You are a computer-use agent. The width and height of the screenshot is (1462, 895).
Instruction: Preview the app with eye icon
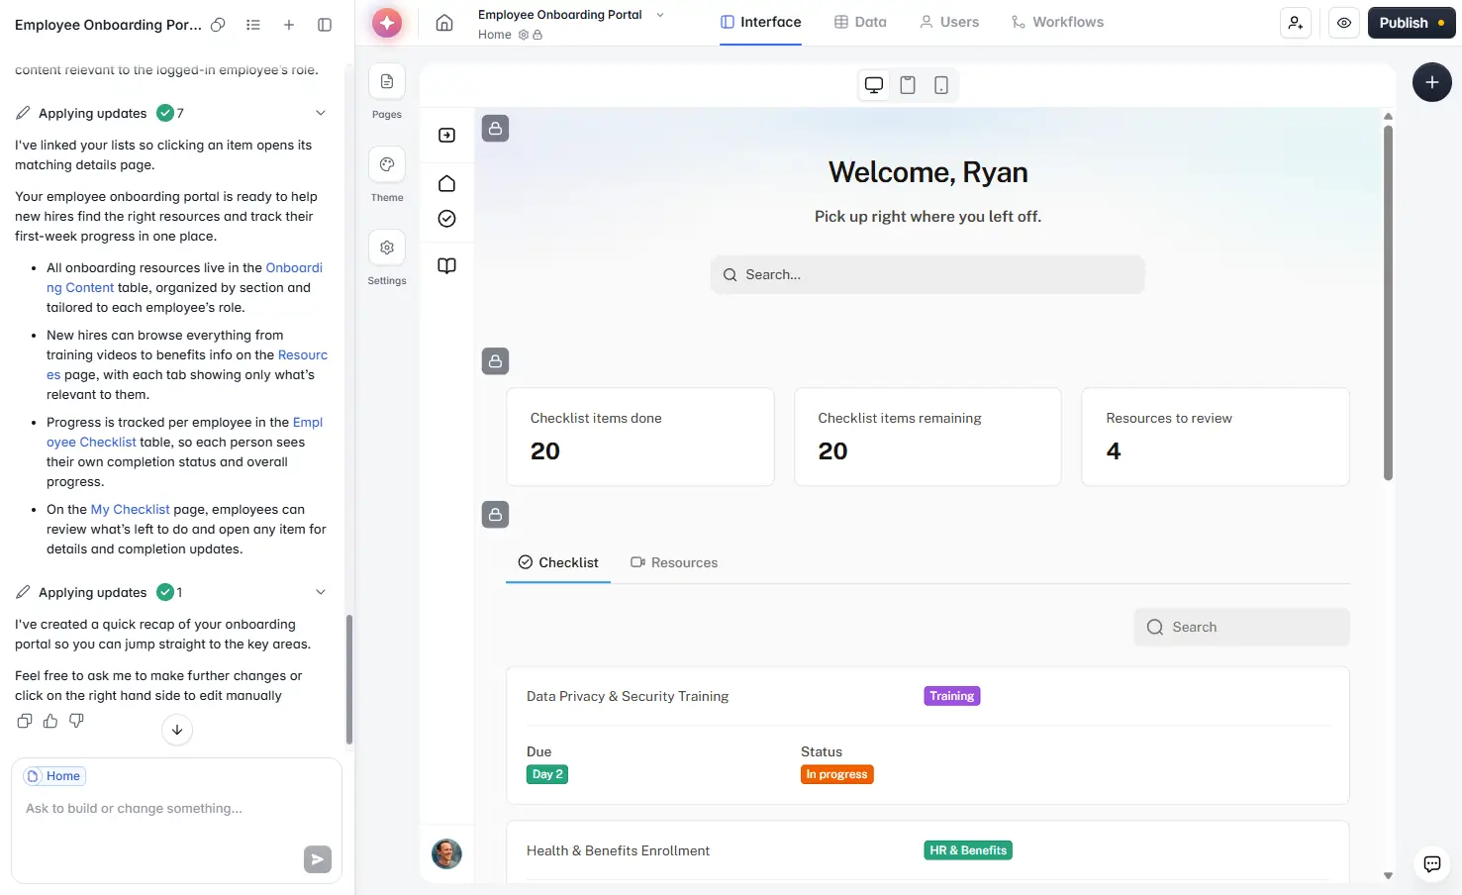click(1343, 23)
